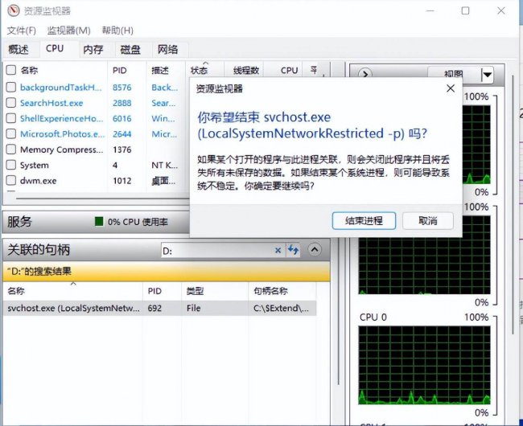Open the 视图 dropdown arrow
This screenshot has width=523, height=426.
pyautogui.click(x=488, y=75)
